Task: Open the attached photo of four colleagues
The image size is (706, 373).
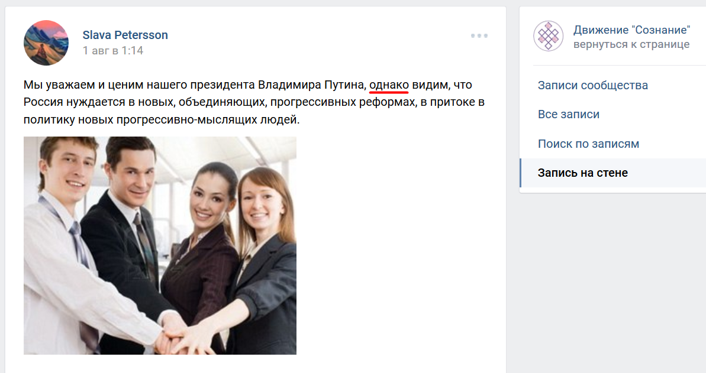Action: tap(160, 245)
